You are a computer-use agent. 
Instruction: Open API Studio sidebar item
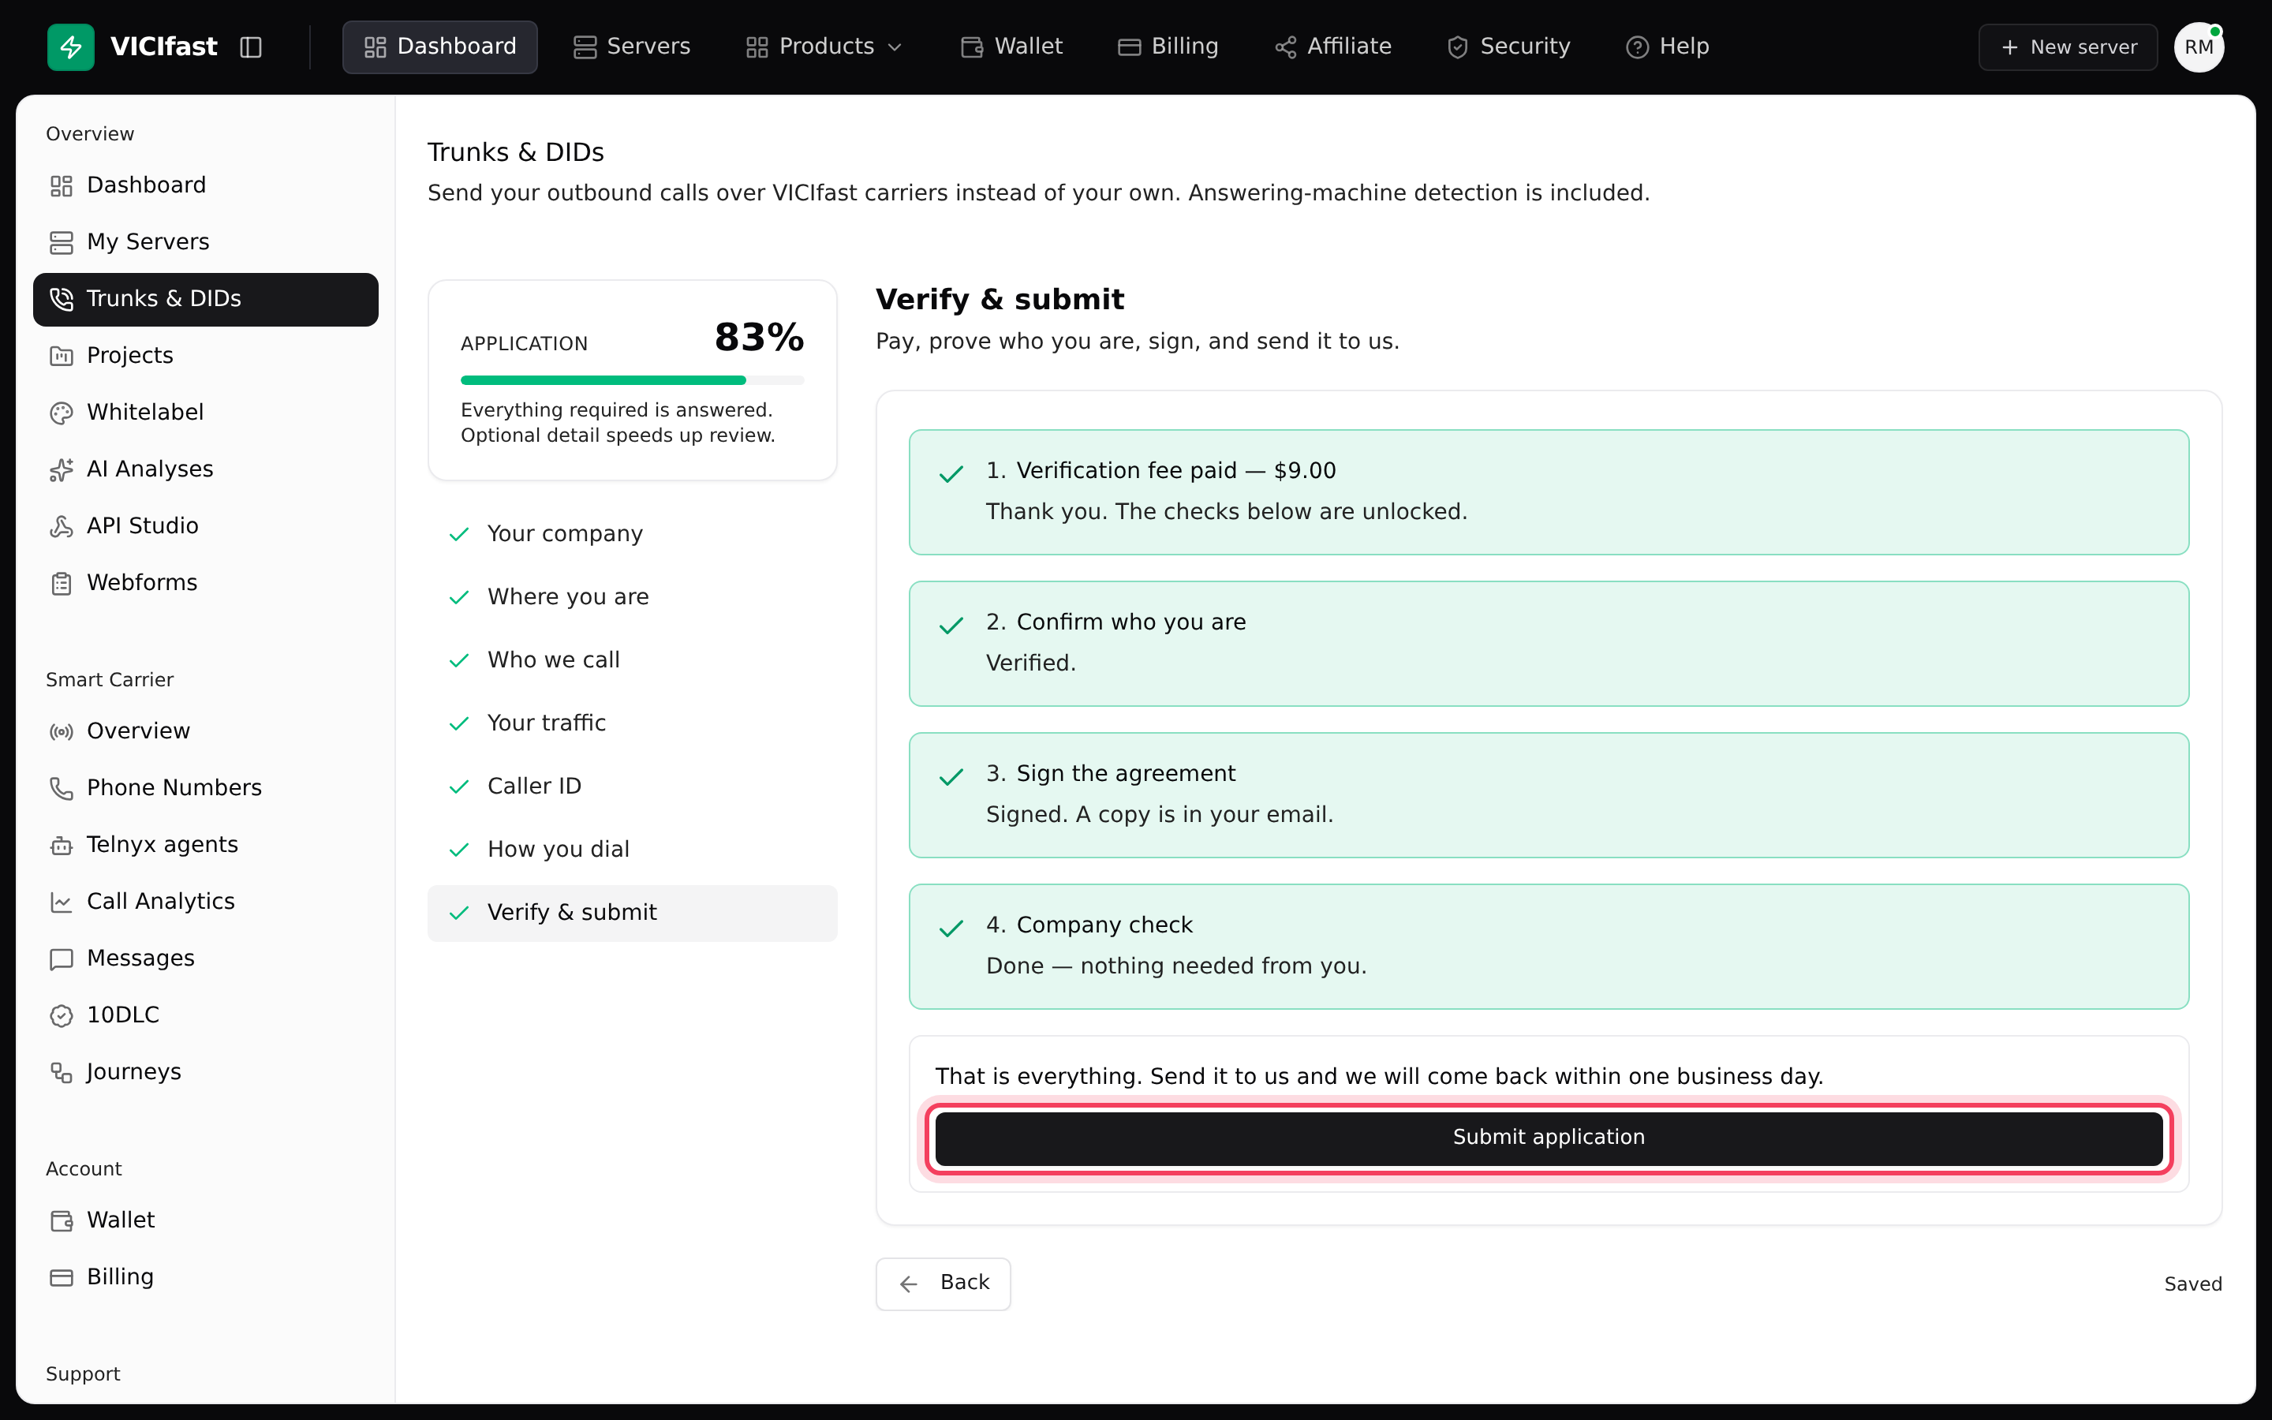coord(206,526)
